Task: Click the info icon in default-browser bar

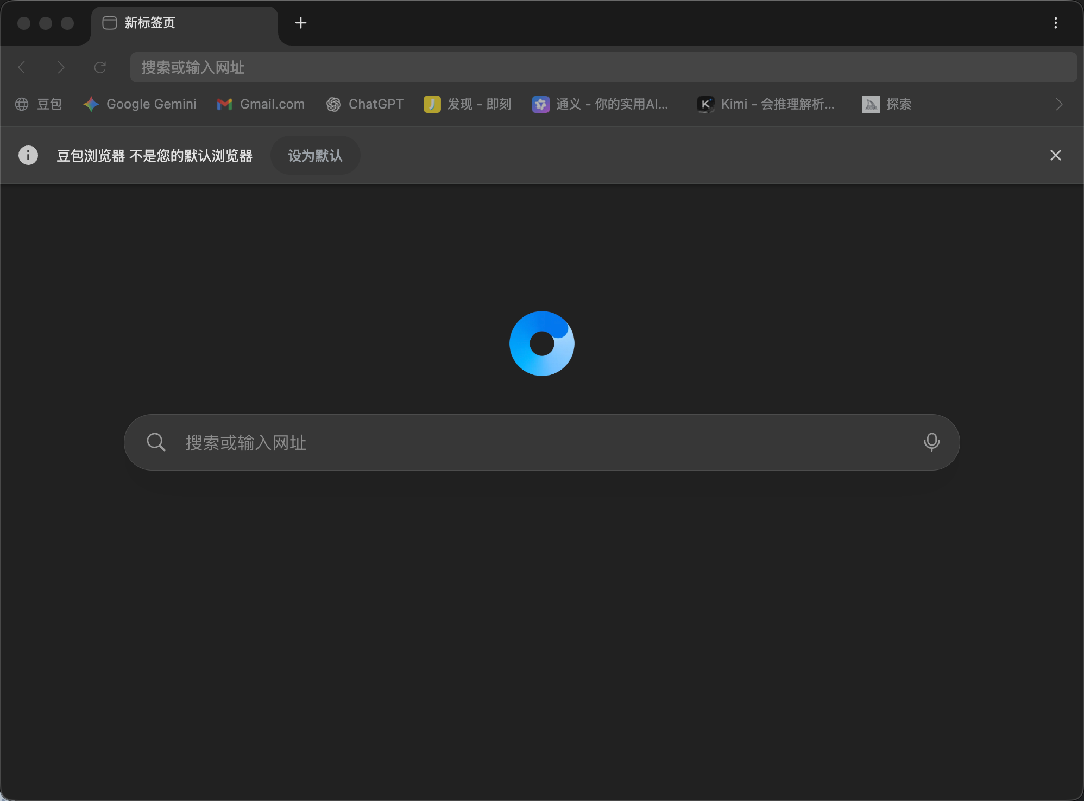Action: point(28,156)
